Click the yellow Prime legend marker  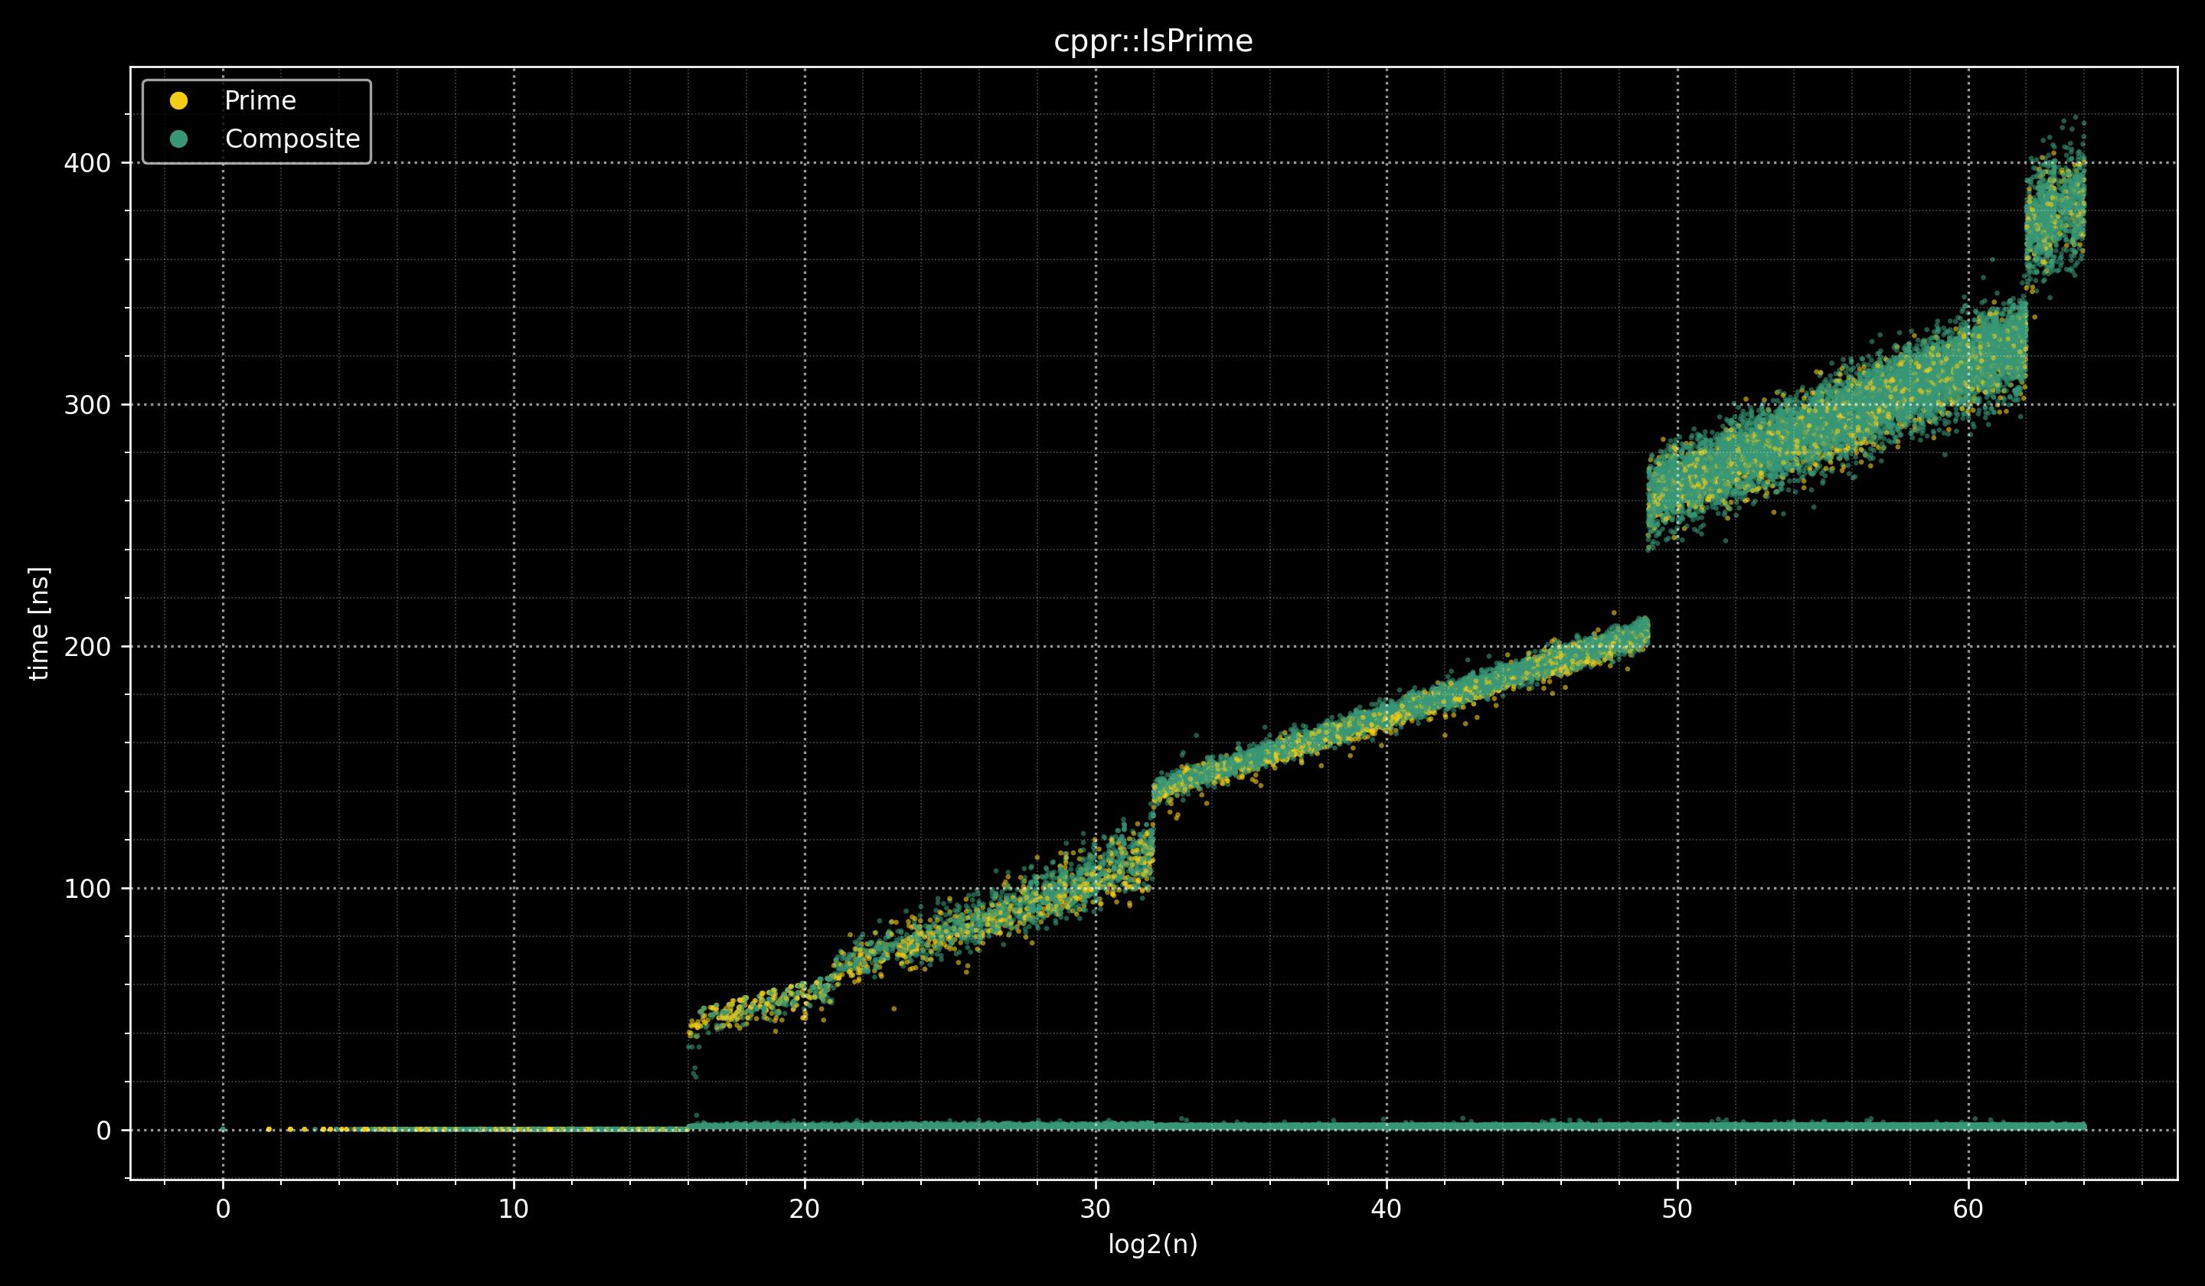pyautogui.click(x=178, y=100)
